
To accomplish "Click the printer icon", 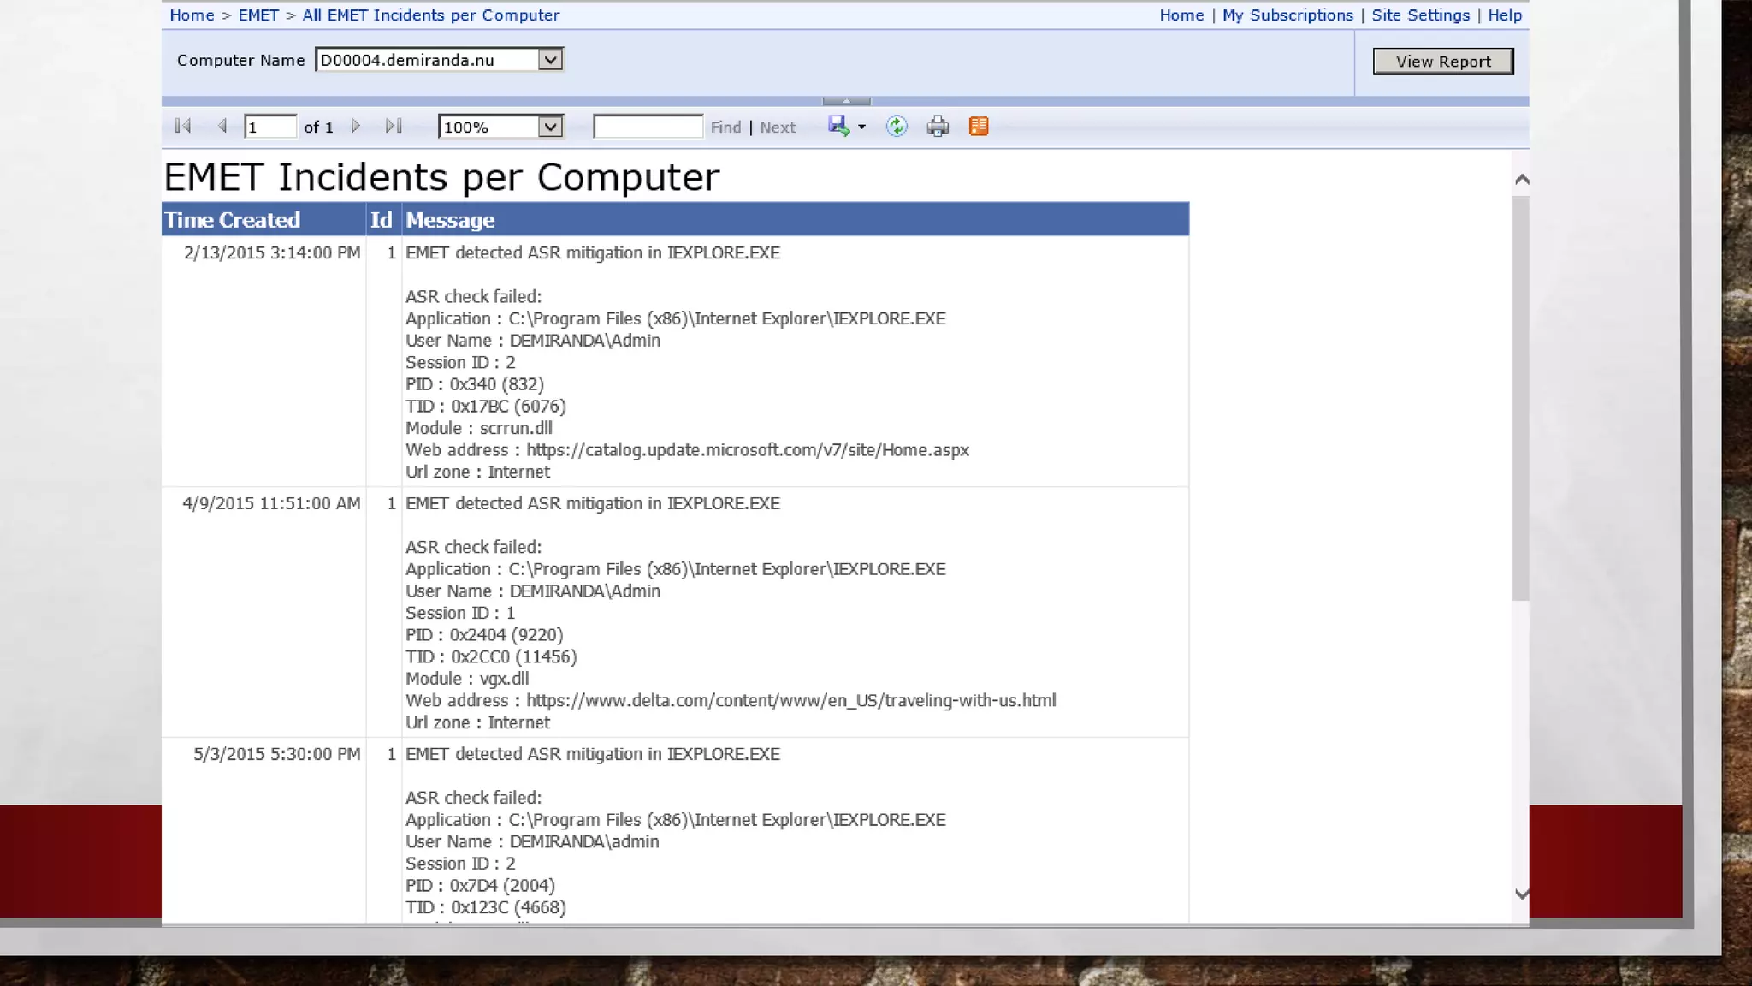I will click(938, 127).
